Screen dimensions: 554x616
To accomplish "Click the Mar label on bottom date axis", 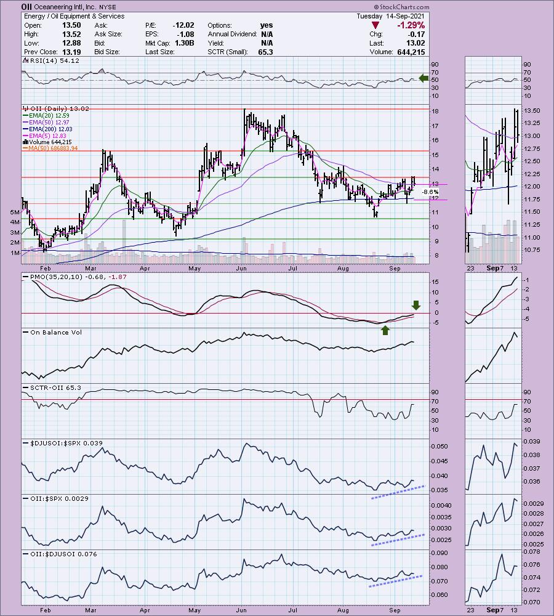I will [x=90, y=610].
